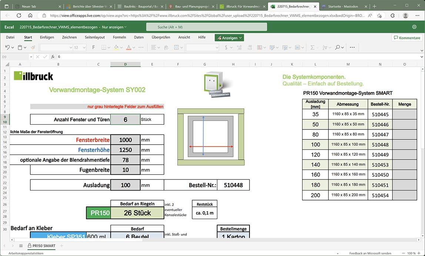Open the browser profile avatar
The image size is (425, 256).
click(405, 16)
